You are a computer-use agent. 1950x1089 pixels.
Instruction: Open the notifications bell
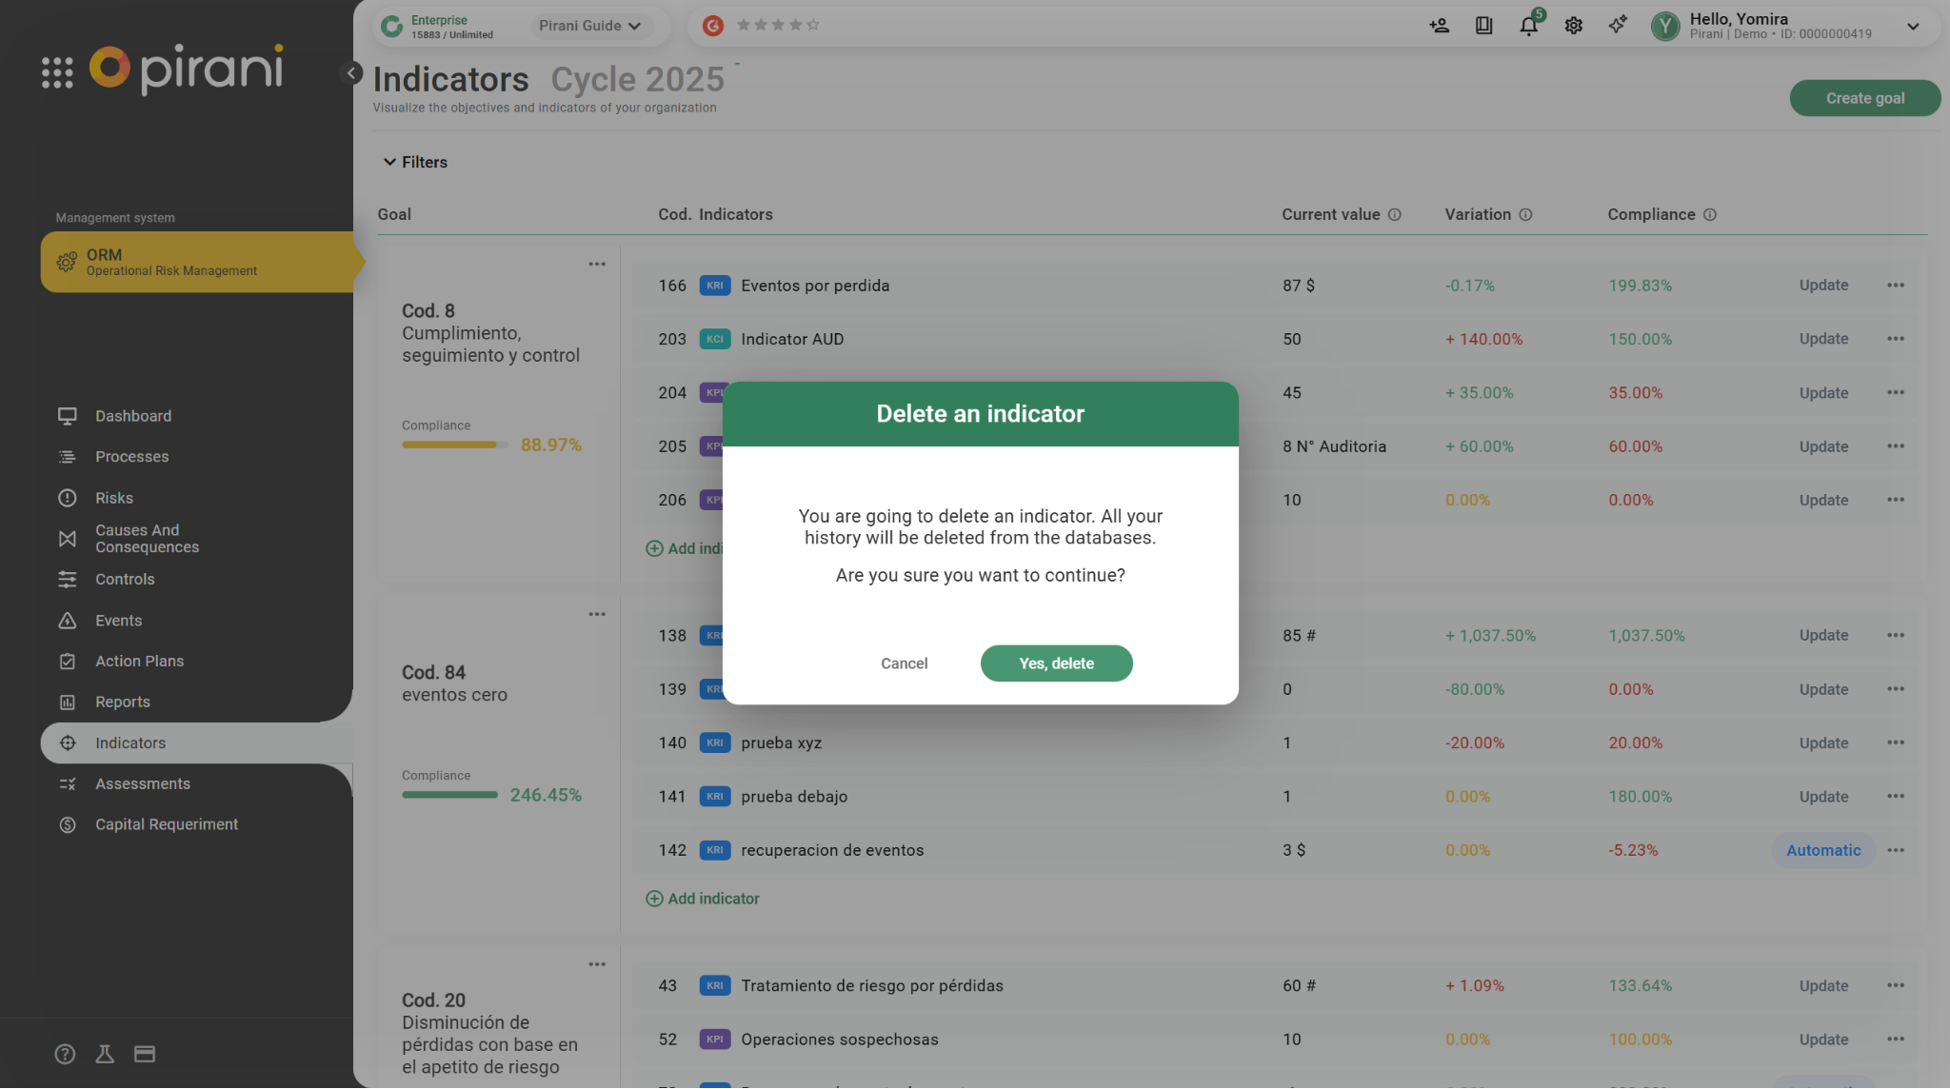click(1528, 27)
